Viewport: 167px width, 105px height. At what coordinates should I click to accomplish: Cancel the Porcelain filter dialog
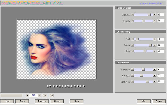pyautogui.click(x=159, y=101)
